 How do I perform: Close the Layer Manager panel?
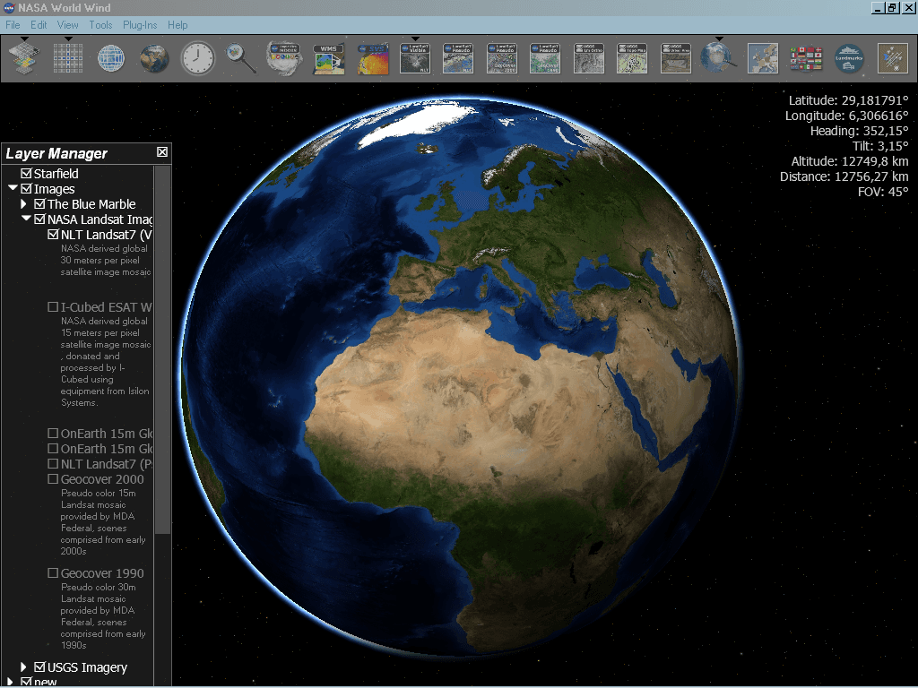point(161,152)
